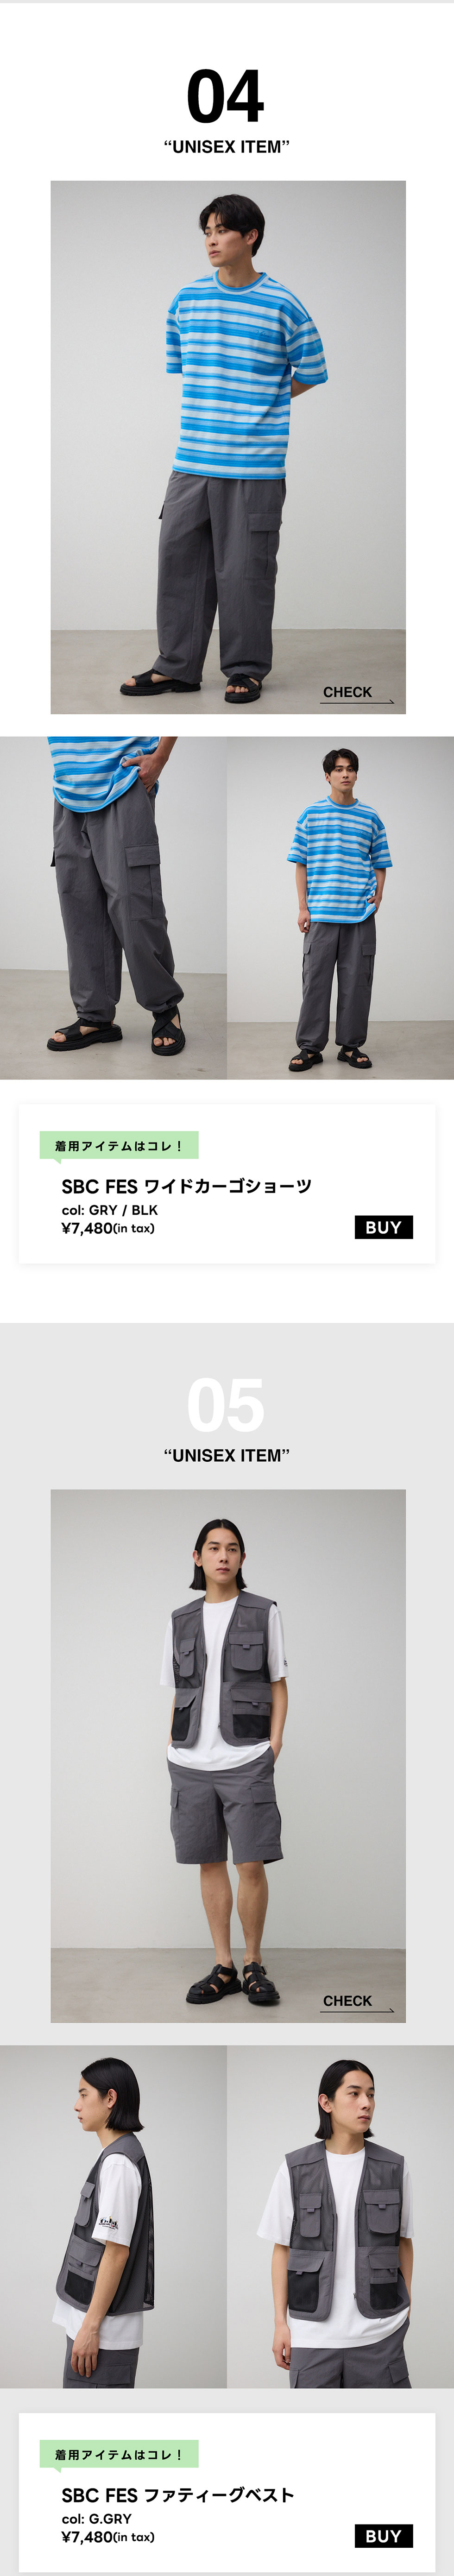Image resolution: width=454 pixels, height=2576 pixels.
Task: Click BUY for SBC FES ワイドカーゴショーツ
Action: click(384, 1227)
